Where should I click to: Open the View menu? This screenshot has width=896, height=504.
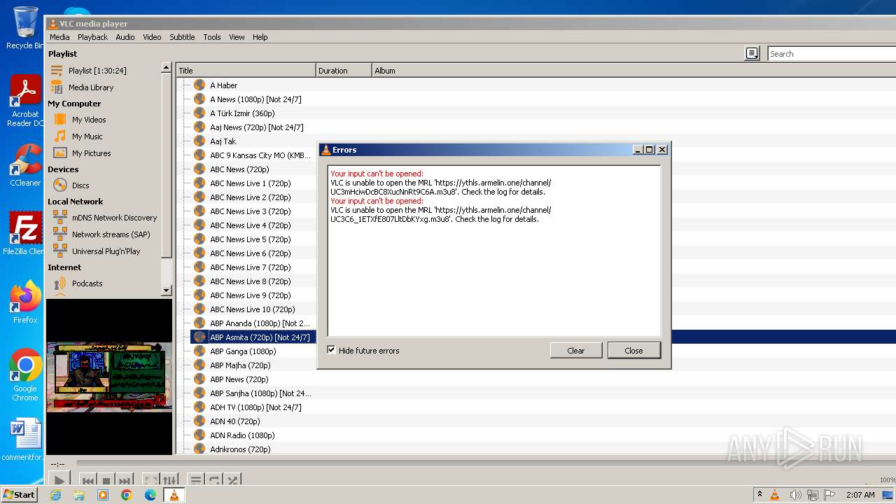(237, 37)
